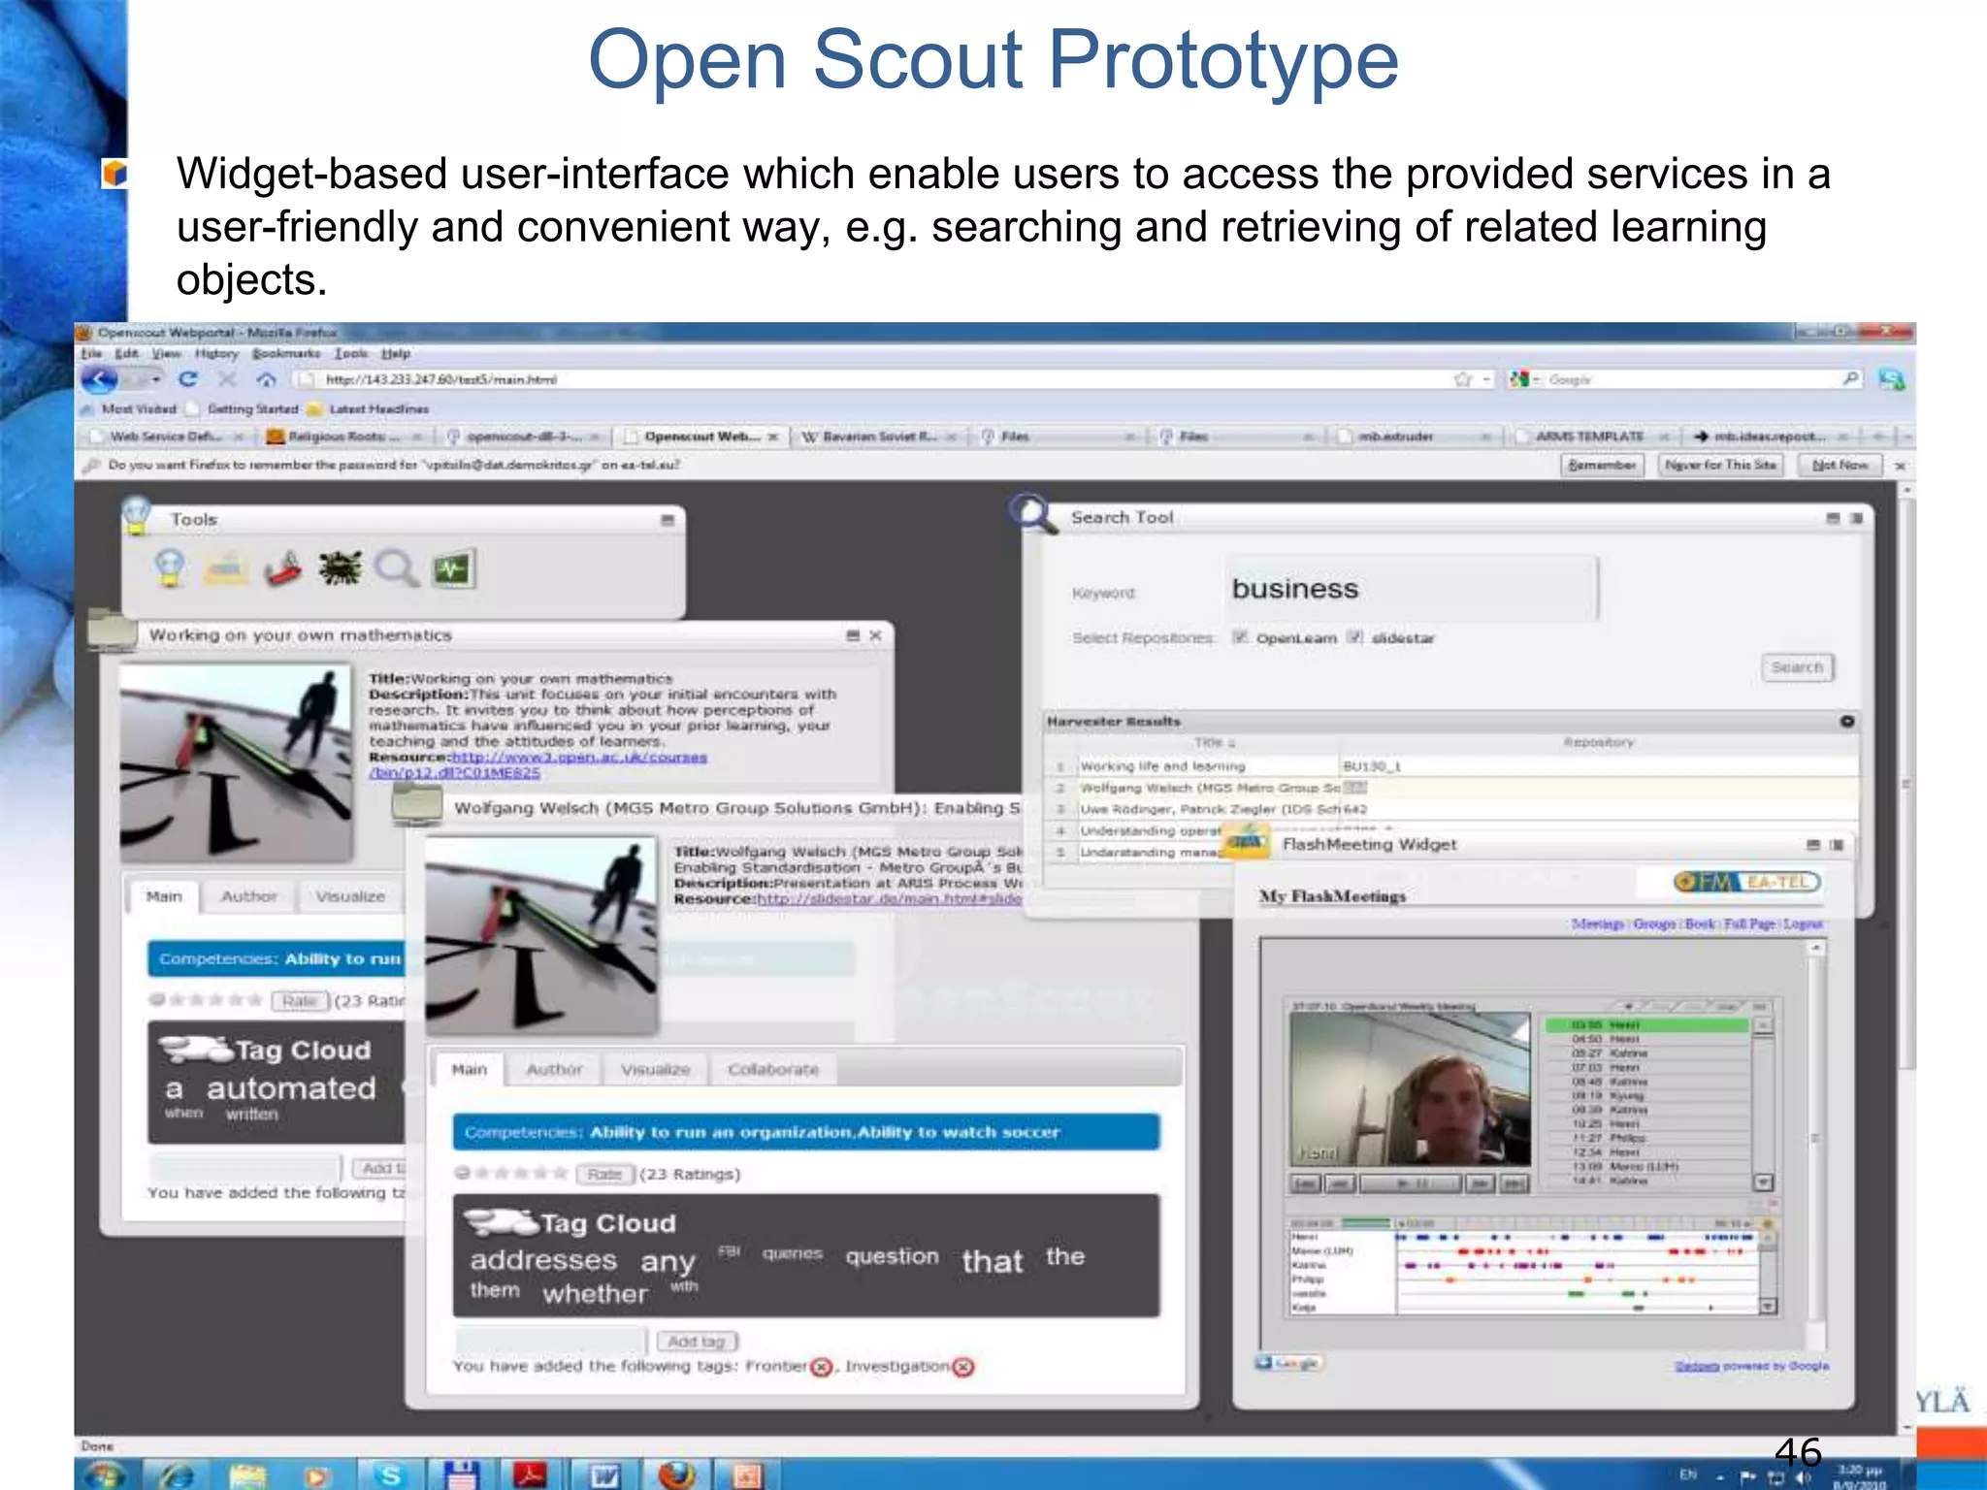
Task: Open the History menu
Action: pyautogui.click(x=215, y=354)
